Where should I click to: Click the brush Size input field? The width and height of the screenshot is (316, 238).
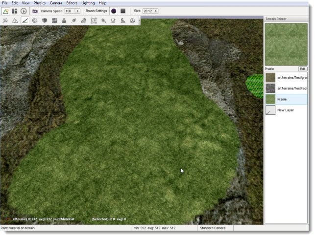pyautogui.click(x=147, y=11)
